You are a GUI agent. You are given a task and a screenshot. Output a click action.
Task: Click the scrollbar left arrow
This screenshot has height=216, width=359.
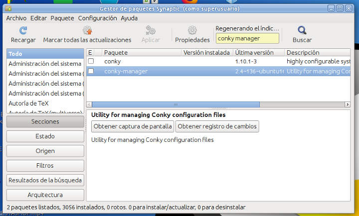[89, 105]
